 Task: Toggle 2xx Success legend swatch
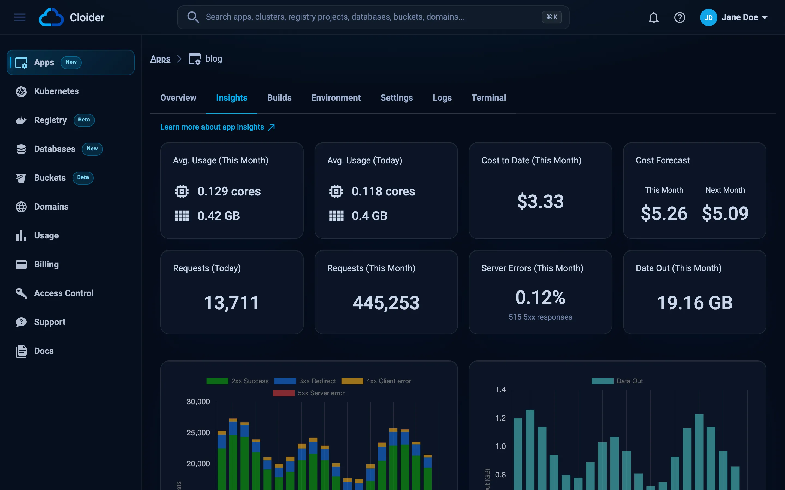(217, 381)
